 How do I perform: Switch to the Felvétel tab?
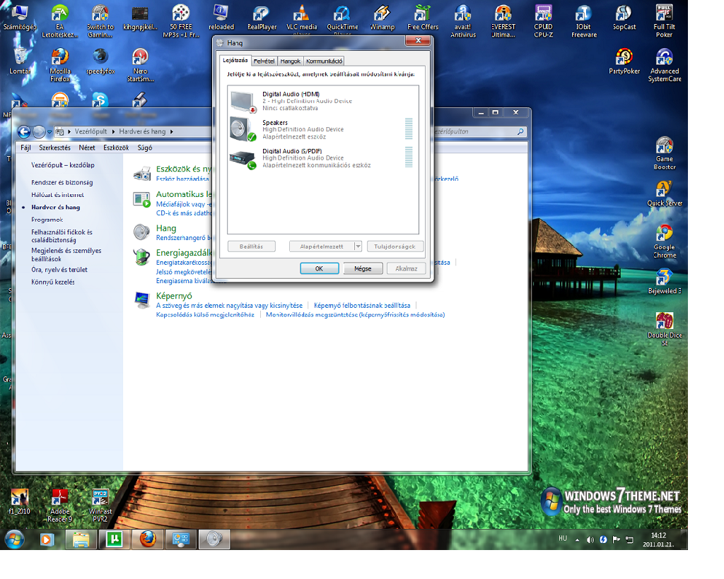[x=264, y=61]
